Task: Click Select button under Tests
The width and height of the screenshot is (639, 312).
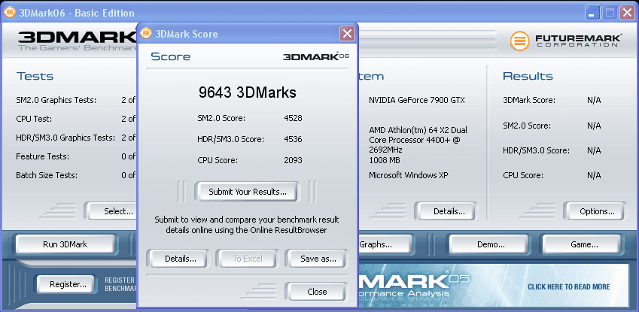Action: pos(111,211)
